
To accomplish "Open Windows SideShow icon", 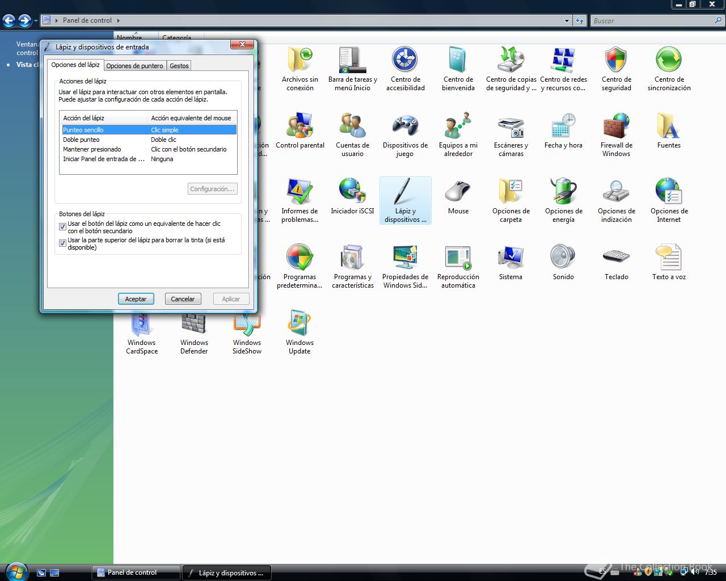I will coord(247,332).
